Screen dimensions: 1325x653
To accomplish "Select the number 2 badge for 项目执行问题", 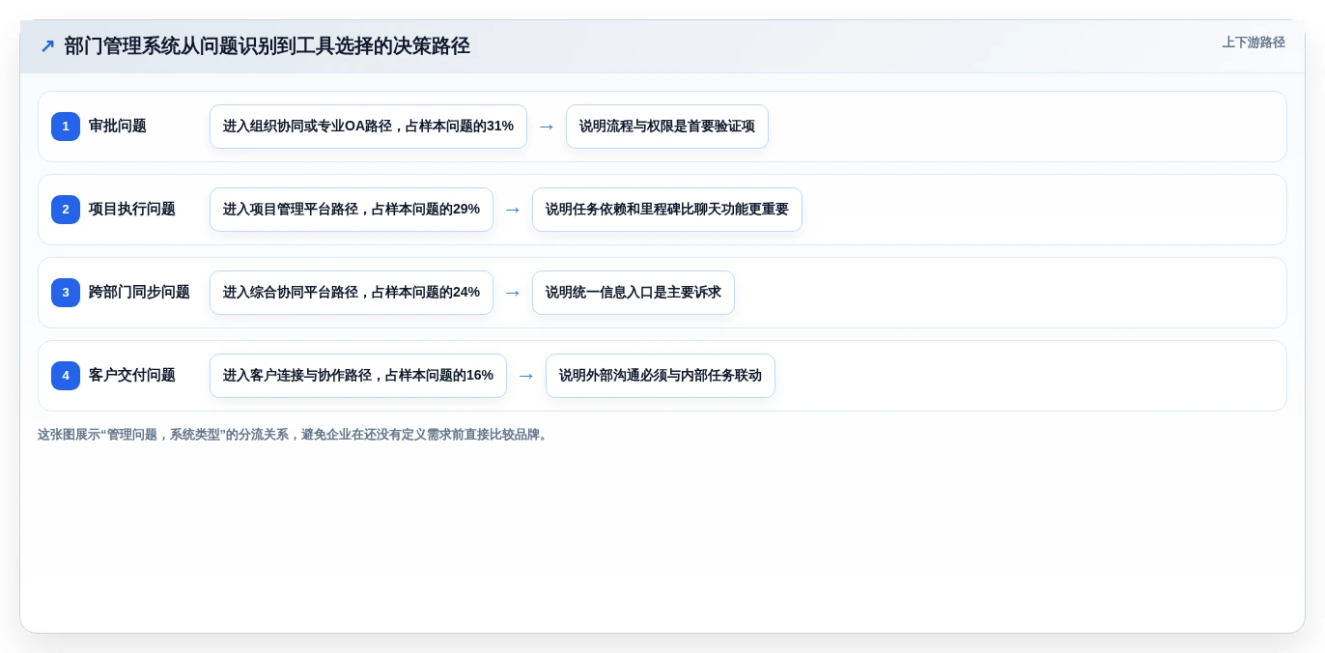I will coord(66,210).
